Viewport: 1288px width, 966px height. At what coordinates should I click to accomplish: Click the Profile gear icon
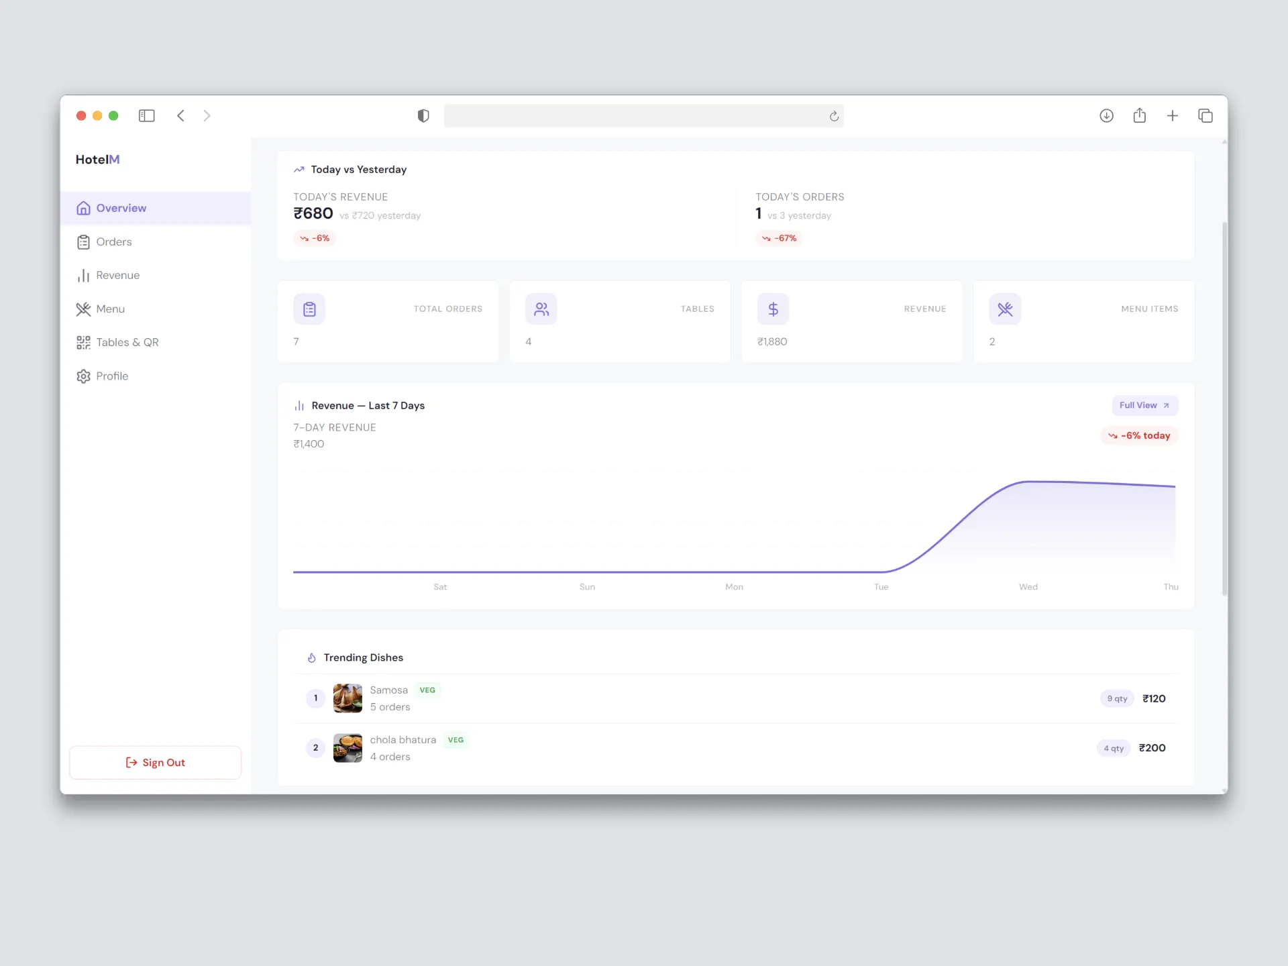(x=83, y=376)
